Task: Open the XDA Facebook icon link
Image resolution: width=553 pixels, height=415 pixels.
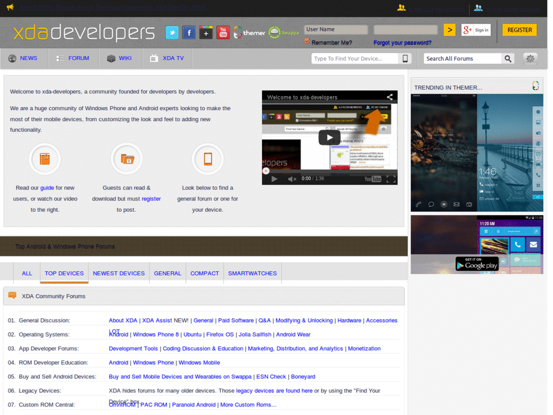Action: 189,32
